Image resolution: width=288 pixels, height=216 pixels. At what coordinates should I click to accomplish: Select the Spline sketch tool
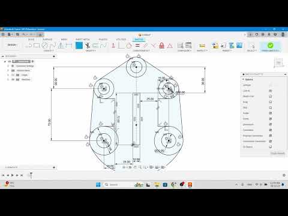tap(53, 46)
